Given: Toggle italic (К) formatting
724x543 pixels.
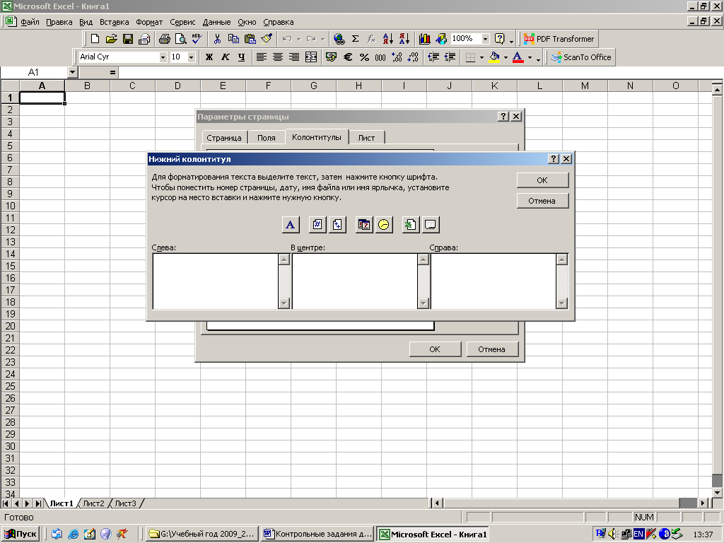Looking at the screenshot, I should point(226,57).
